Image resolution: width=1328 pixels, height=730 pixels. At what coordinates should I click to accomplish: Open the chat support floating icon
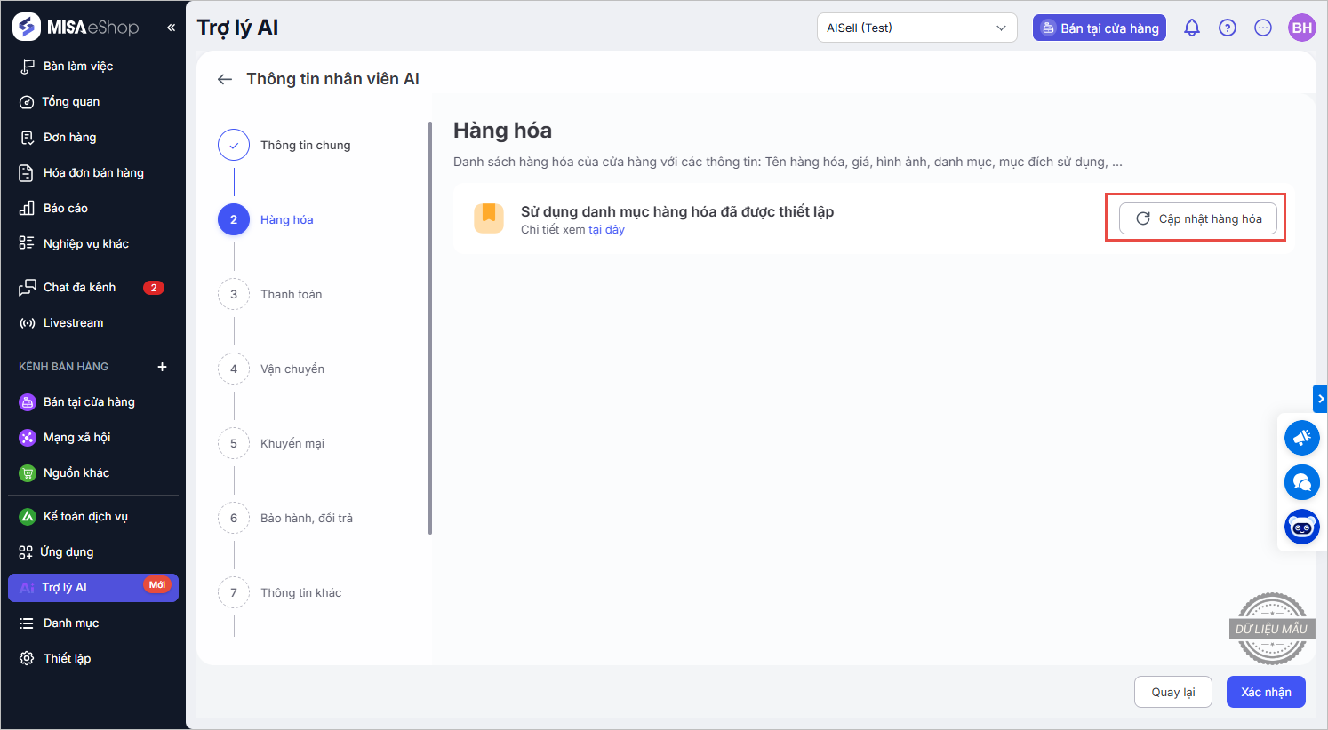pyautogui.click(x=1301, y=482)
